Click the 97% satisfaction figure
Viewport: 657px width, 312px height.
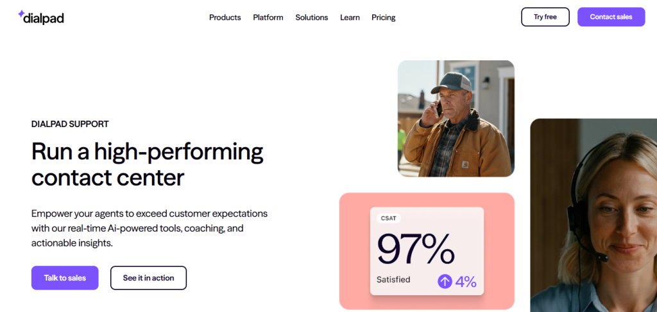416,248
